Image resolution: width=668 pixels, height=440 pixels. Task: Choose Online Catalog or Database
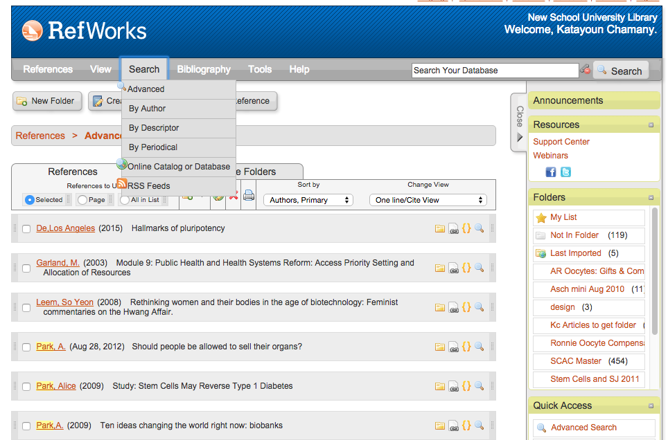click(x=179, y=167)
